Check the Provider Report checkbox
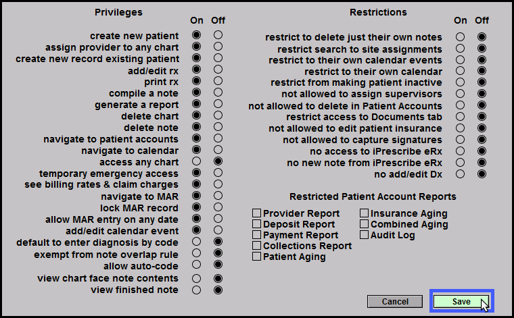 [x=256, y=213]
